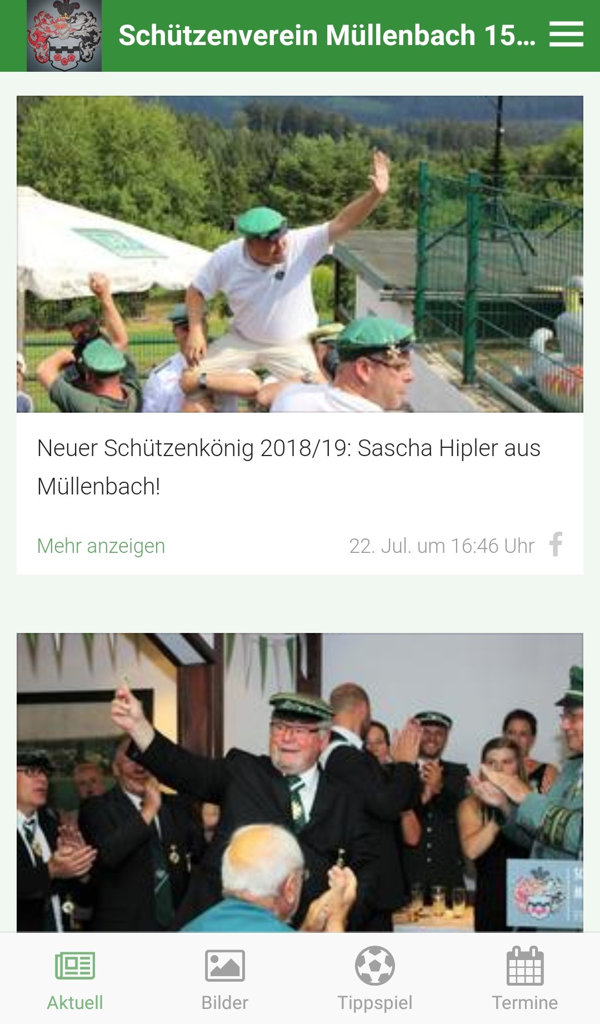This screenshot has height=1024, width=600.
Task: Go to the Termine tab label
Action: [x=525, y=1003]
